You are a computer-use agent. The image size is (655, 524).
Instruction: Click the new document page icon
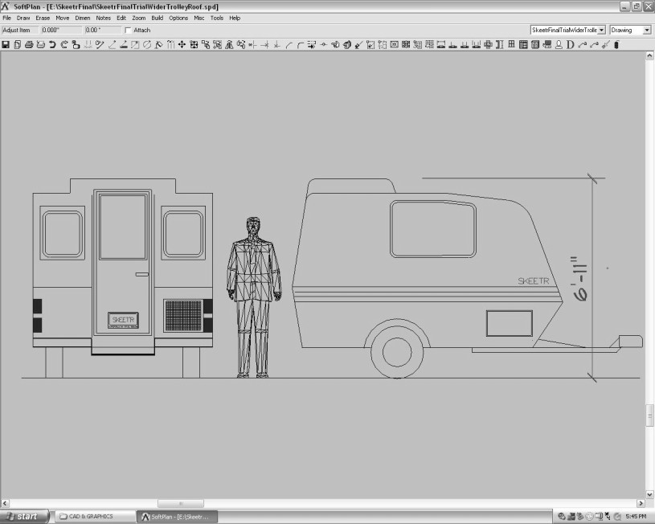point(17,45)
